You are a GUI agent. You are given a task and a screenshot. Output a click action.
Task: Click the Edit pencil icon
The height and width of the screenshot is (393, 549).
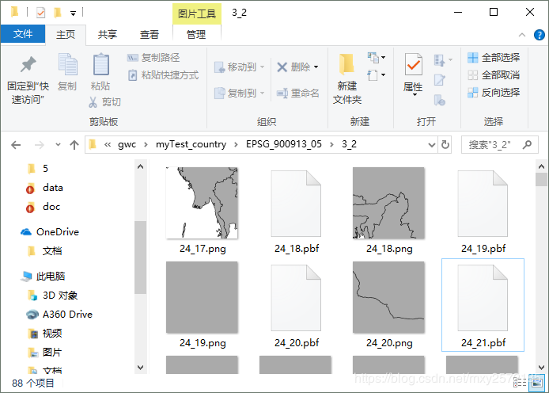click(440, 80)
